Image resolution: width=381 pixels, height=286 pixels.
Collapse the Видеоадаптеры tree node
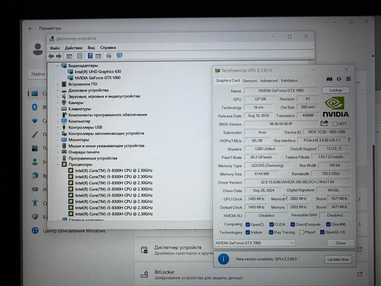coord(57,66)
